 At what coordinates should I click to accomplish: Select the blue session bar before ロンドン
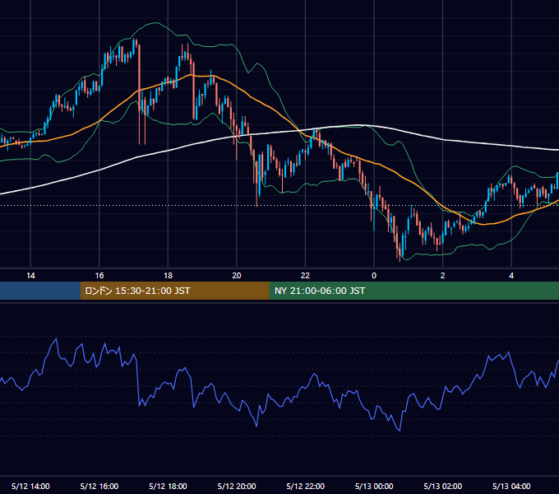[40, 291]
